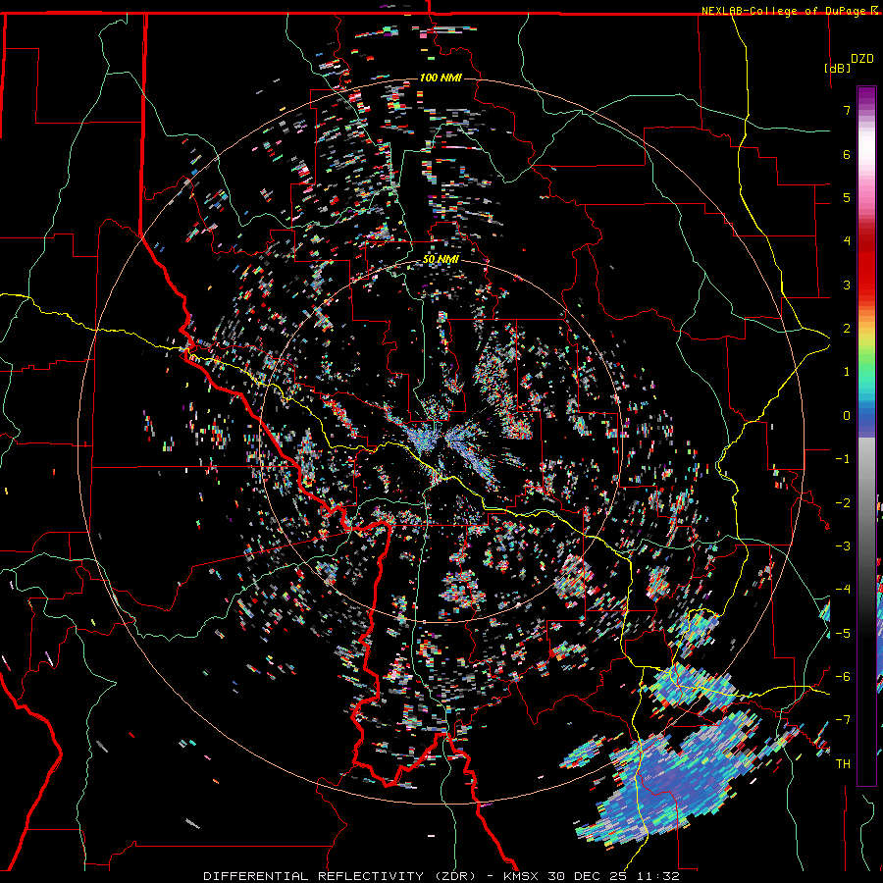883x883 pixels.
Task: Click the DZD legend title
Action: (x=862, y=59)
